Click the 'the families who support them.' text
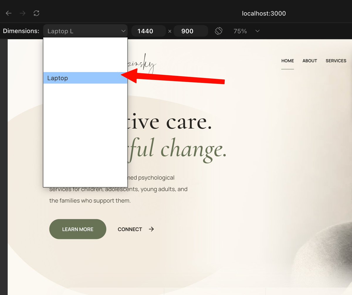Screen dimensions: 352x295 pyautogui.click(x=90, y=201)
